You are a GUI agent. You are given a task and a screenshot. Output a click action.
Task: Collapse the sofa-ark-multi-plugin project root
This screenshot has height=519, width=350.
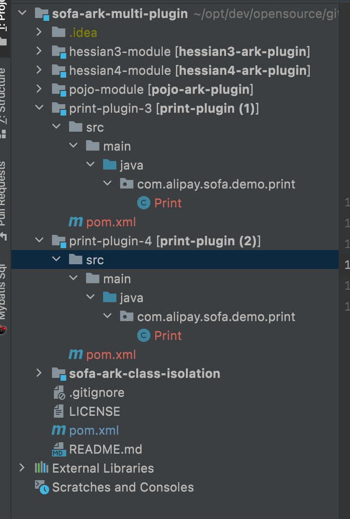pos(22,13)
